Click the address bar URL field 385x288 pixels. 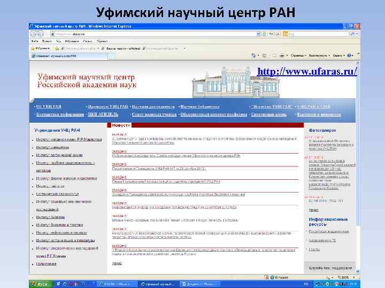coord(154,34)
